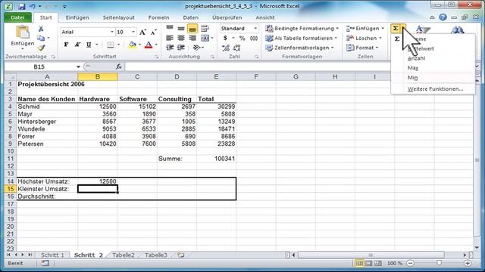Open the Name Box dropdown arrow
The width and height of the screenshot is (485, 272).
point(78,66)
